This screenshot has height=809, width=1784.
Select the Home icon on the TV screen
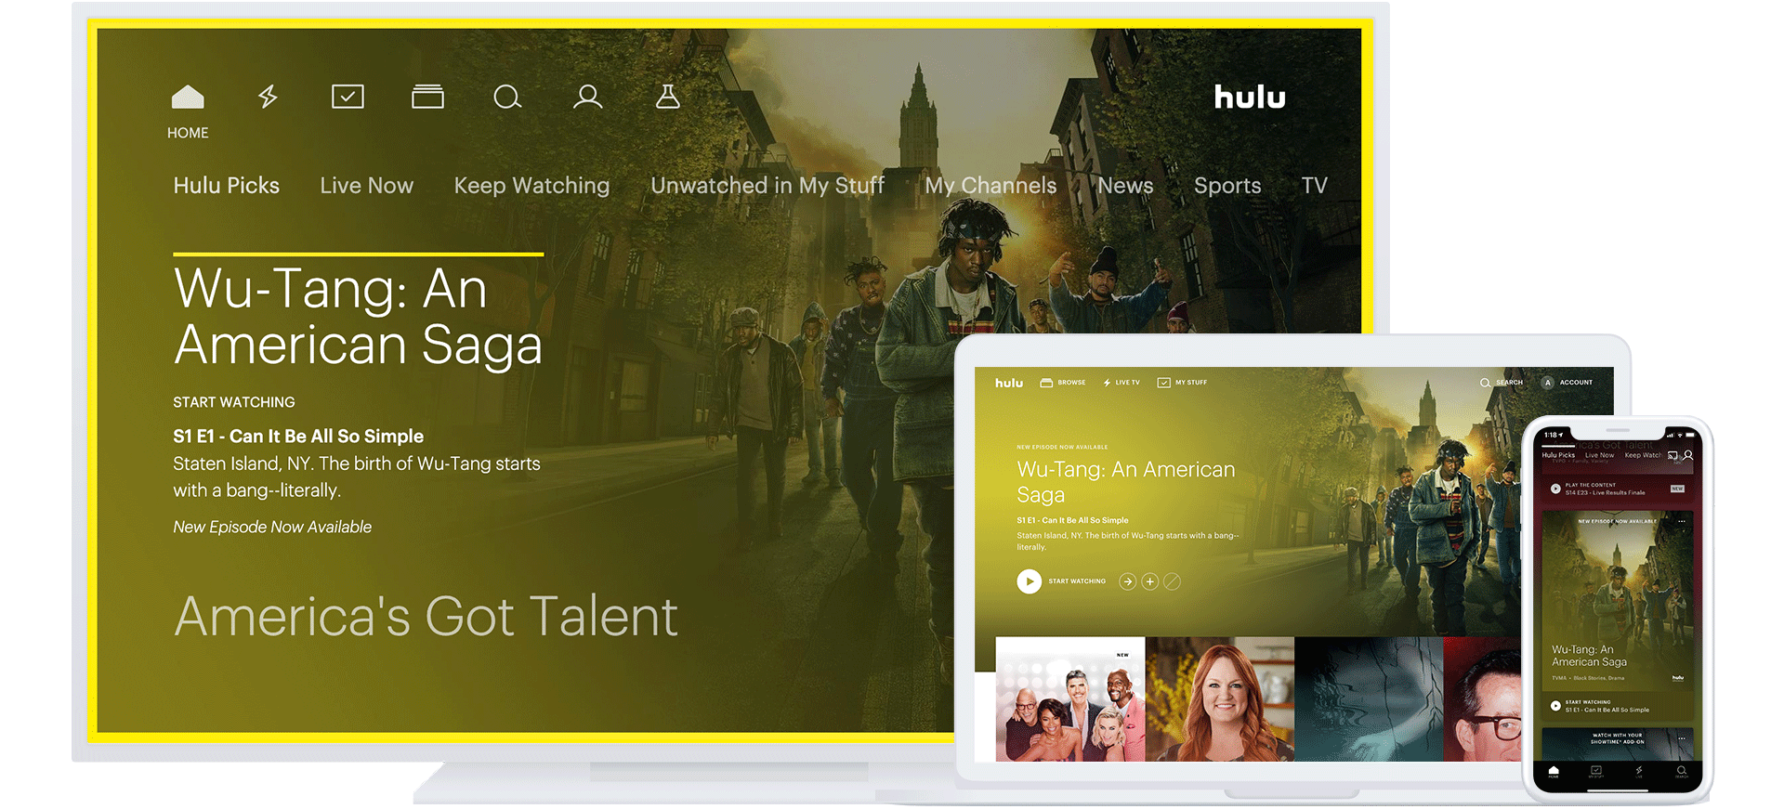pos(188,97)
